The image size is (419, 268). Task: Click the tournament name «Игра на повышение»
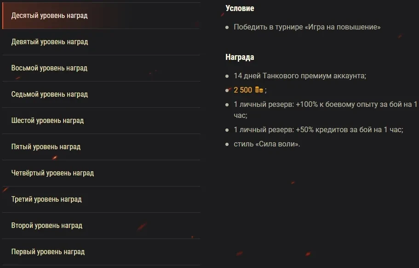tap(342, 27)
